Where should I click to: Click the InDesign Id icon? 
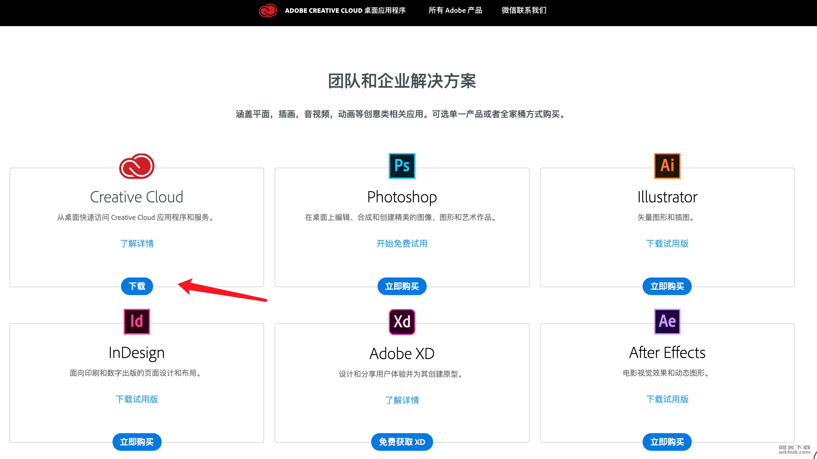pos(137,321)
